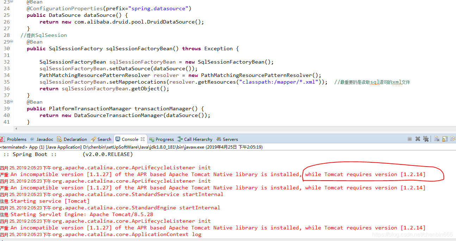This screenshot has width=456, height=241.
Task: Open the Javadoc tab
Action: tap(42, 139)
